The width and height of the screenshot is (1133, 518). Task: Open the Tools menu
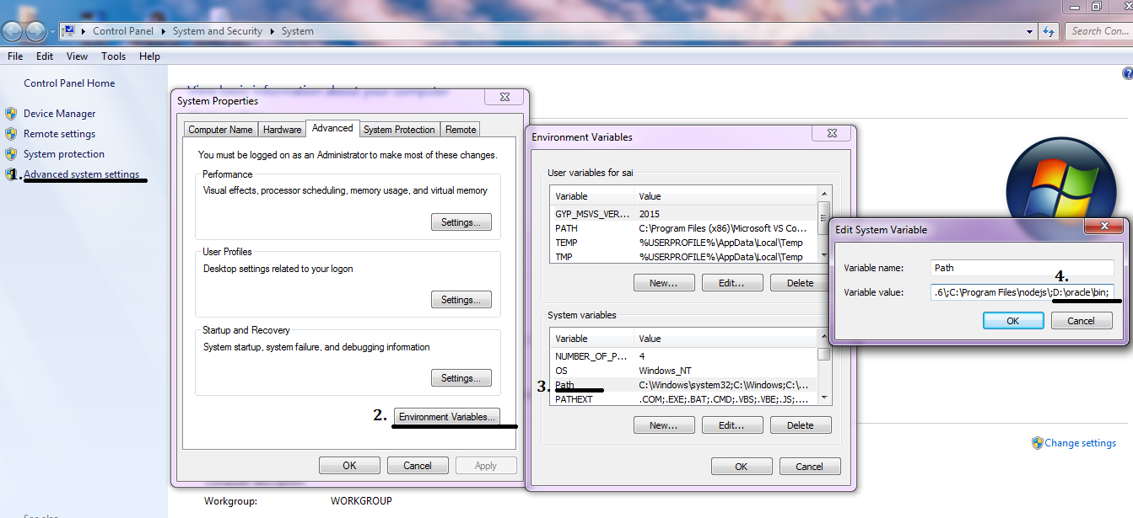pos(113,56)
